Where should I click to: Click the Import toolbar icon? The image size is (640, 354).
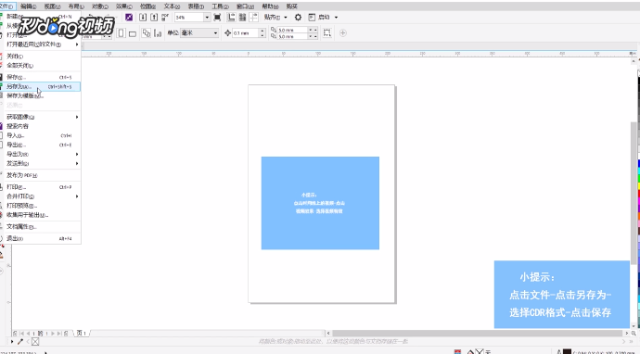tap(143, 17)
